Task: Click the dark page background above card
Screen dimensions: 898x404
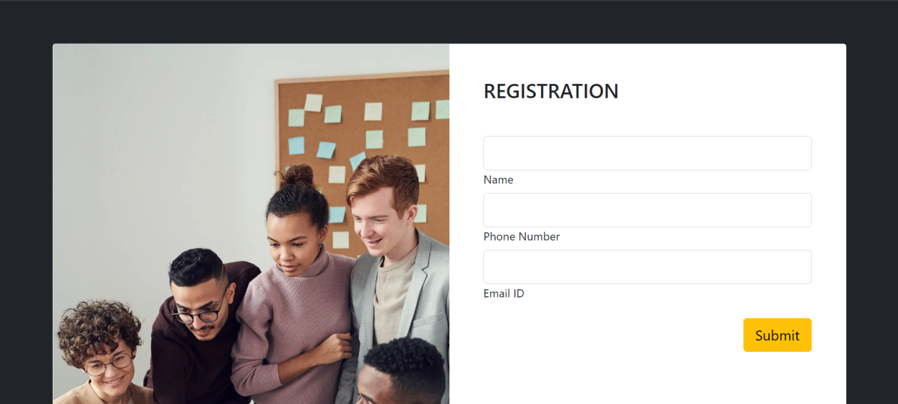Action: [x=448, y=22]
